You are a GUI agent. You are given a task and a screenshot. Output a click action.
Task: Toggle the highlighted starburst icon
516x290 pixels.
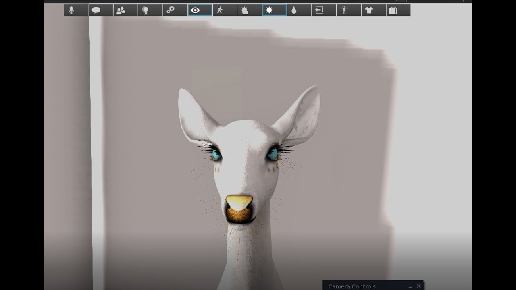[274, 10]
